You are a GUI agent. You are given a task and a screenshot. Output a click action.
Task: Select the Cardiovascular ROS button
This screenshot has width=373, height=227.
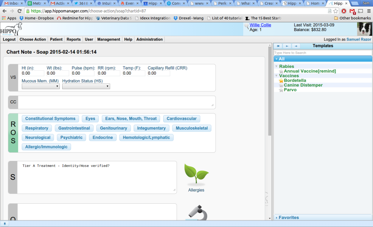point(181,119)
